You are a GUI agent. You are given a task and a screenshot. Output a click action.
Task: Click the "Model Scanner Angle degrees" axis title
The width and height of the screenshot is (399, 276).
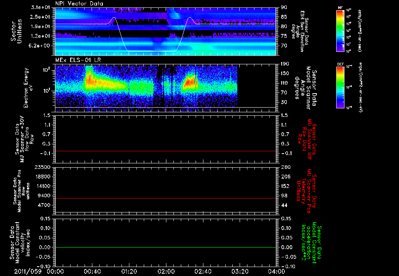tap(305, 88)
